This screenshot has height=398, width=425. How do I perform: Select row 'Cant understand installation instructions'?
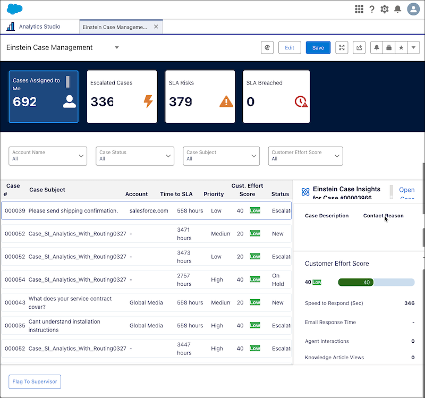[147, 326]
